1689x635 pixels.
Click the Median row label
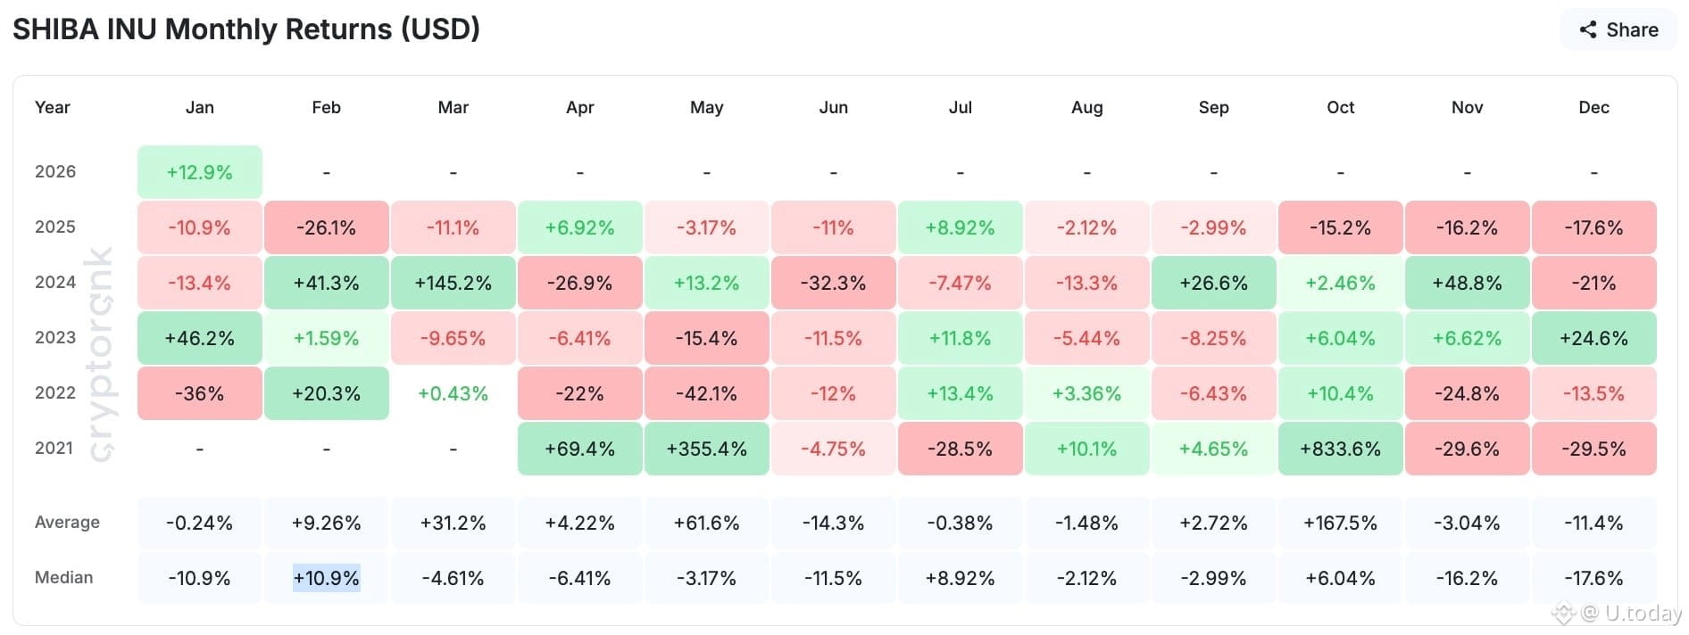click(63, 578)
